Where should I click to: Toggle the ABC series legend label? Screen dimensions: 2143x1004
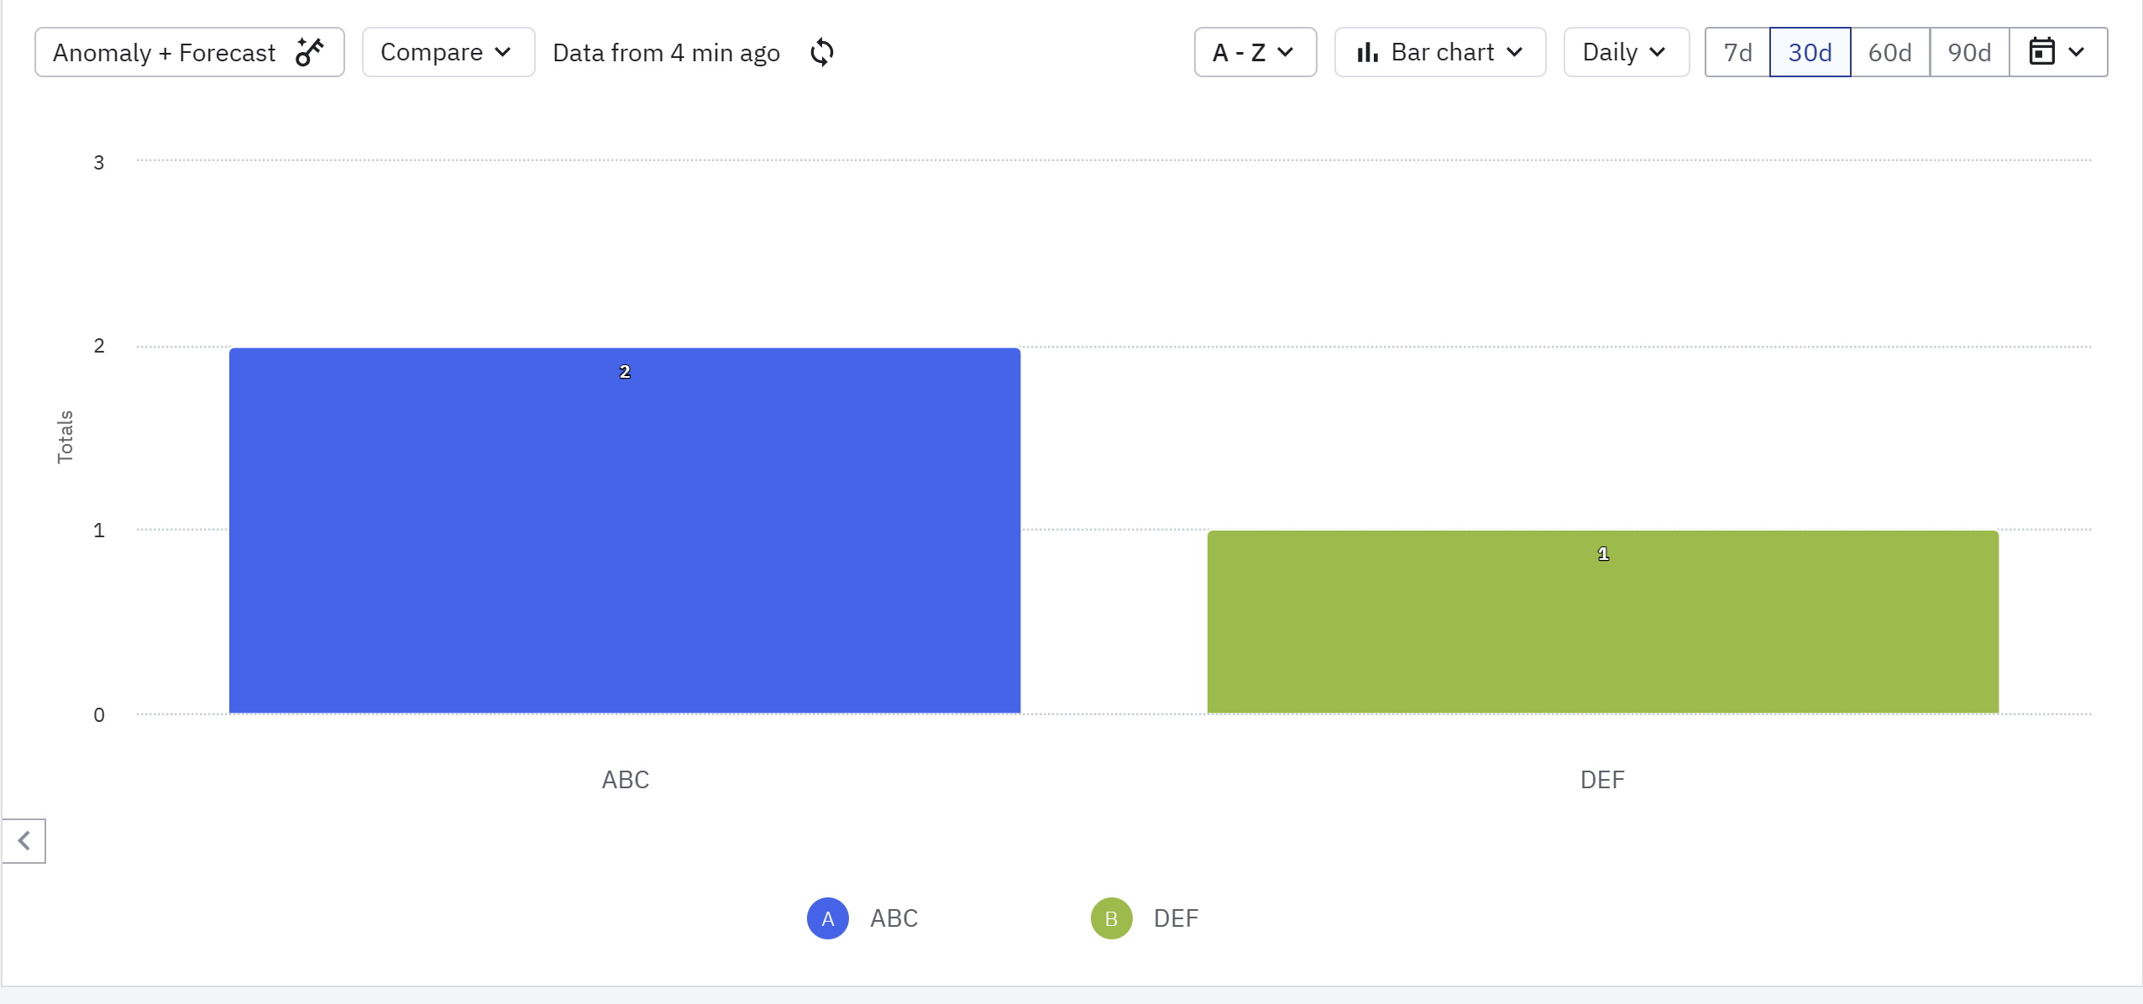tap(893, 918)
